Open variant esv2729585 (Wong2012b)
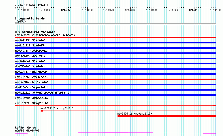223x136 pixels. [32, 98]
